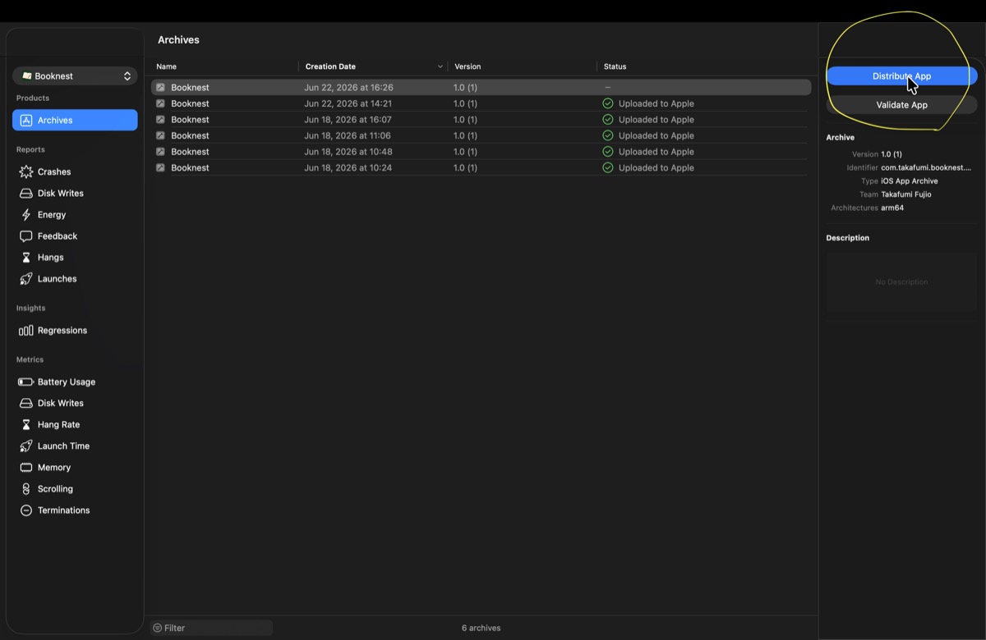Click archive icon of the 16:07 row
The image size is (986, 640).
[x=160, y=119]
